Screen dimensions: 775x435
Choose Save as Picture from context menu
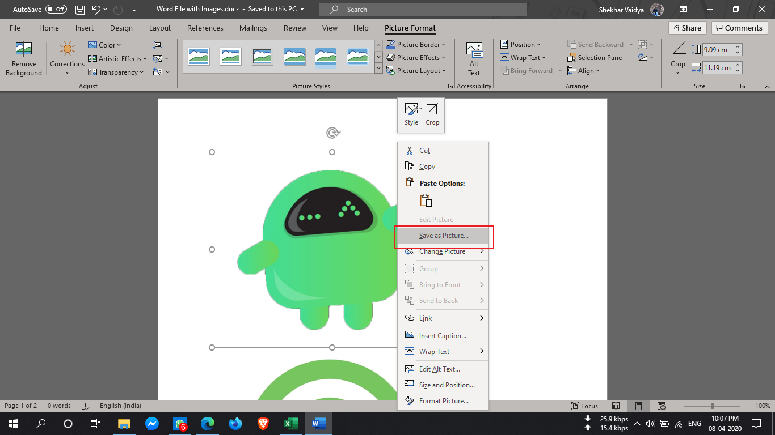pos(443,236)
